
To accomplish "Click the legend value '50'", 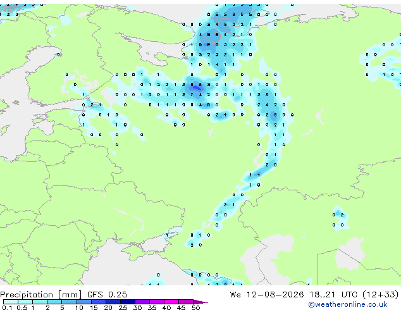I will click(x=195, y=307).
